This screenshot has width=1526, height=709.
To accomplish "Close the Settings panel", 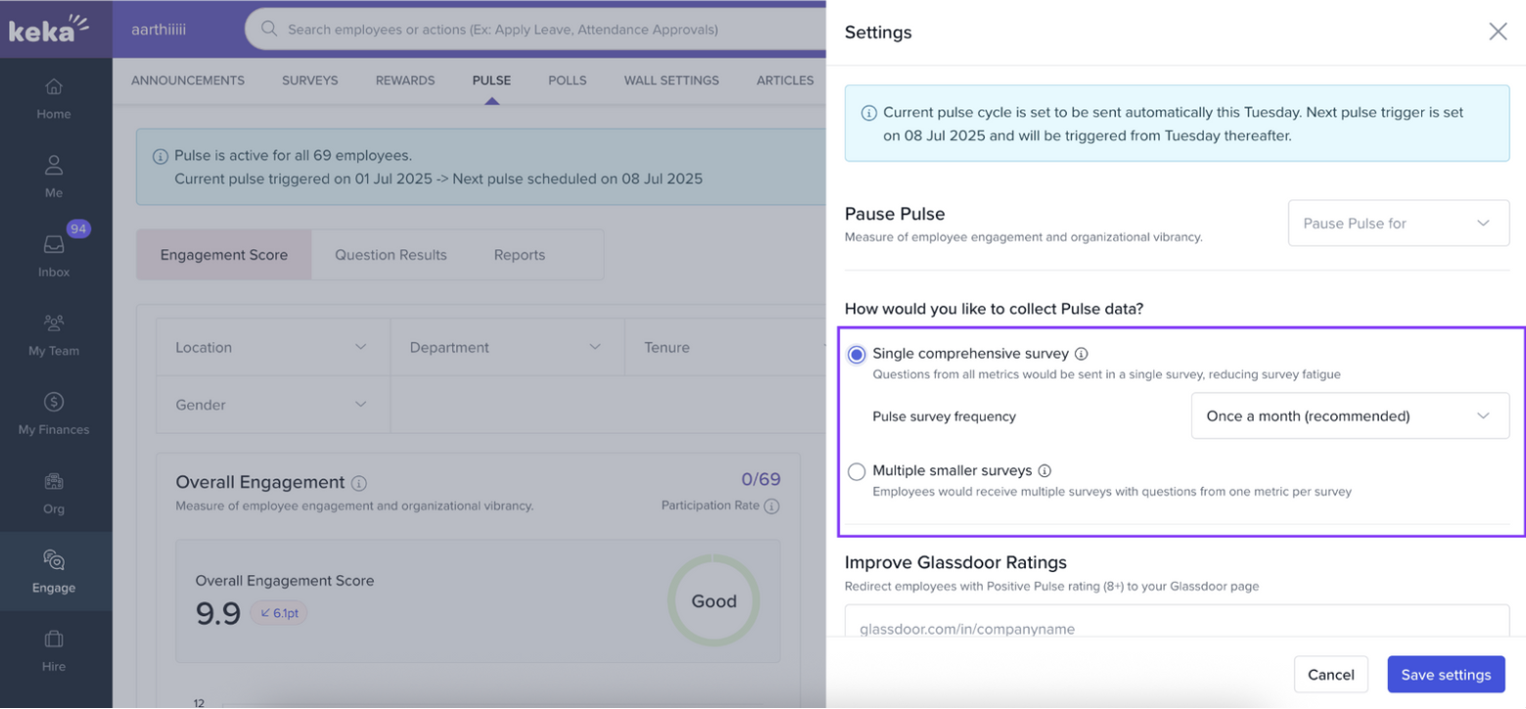I will coord(1498,32).
